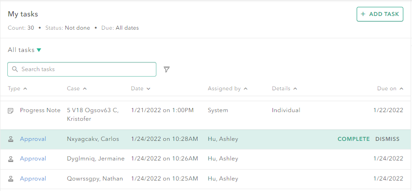The height and width of the screenshot is (191, 412).
Task: Sort by the Type column
Action: [17, 88]
